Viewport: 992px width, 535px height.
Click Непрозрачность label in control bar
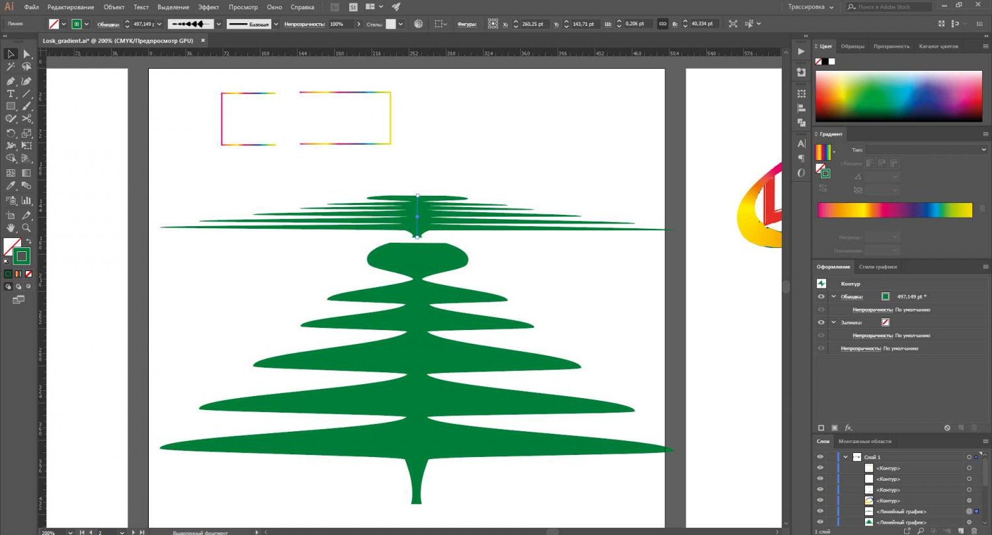pyautogui.click(x=304, y=24)
